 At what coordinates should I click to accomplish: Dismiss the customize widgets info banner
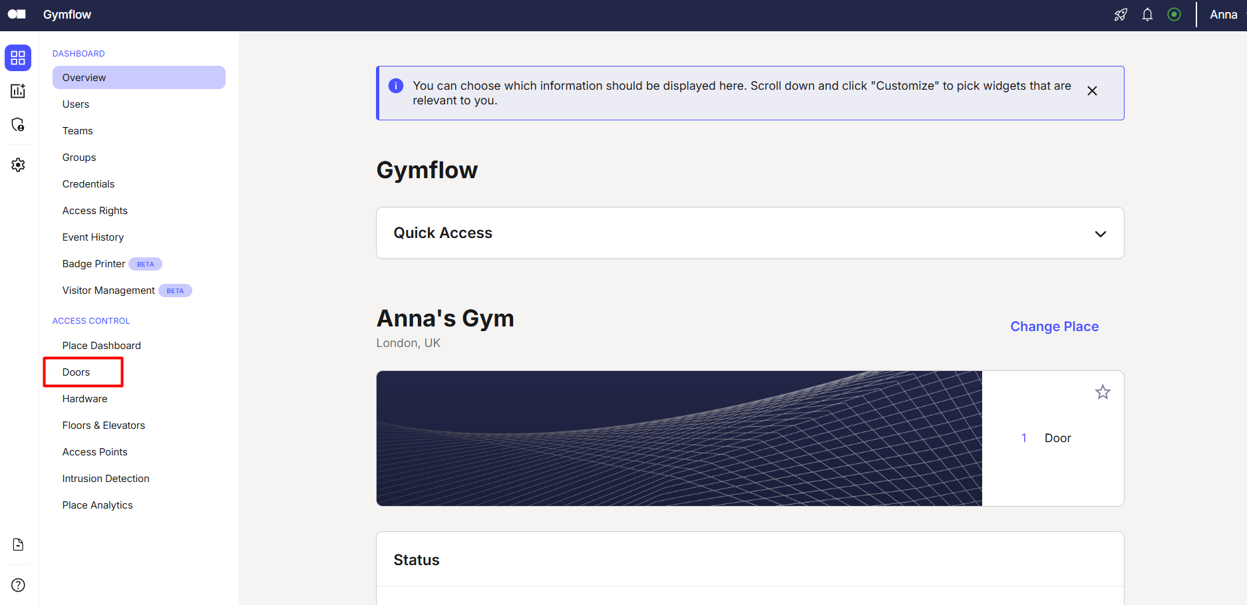click(1092, 91)
